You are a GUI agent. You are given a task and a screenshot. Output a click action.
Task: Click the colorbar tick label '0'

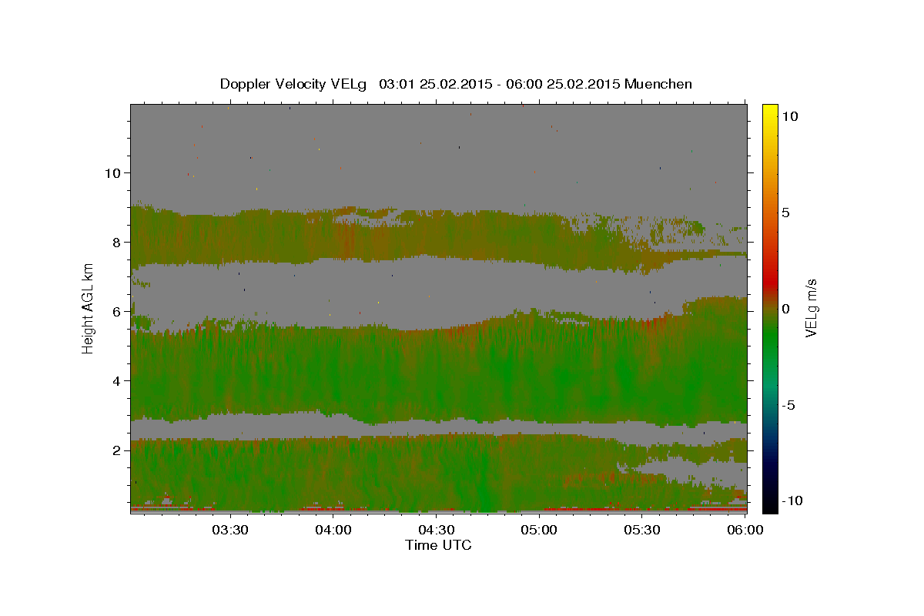(785, 309)
